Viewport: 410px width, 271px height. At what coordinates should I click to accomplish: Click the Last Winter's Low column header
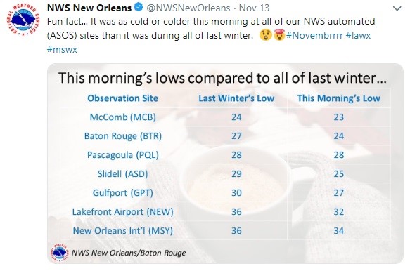point(236,98)
